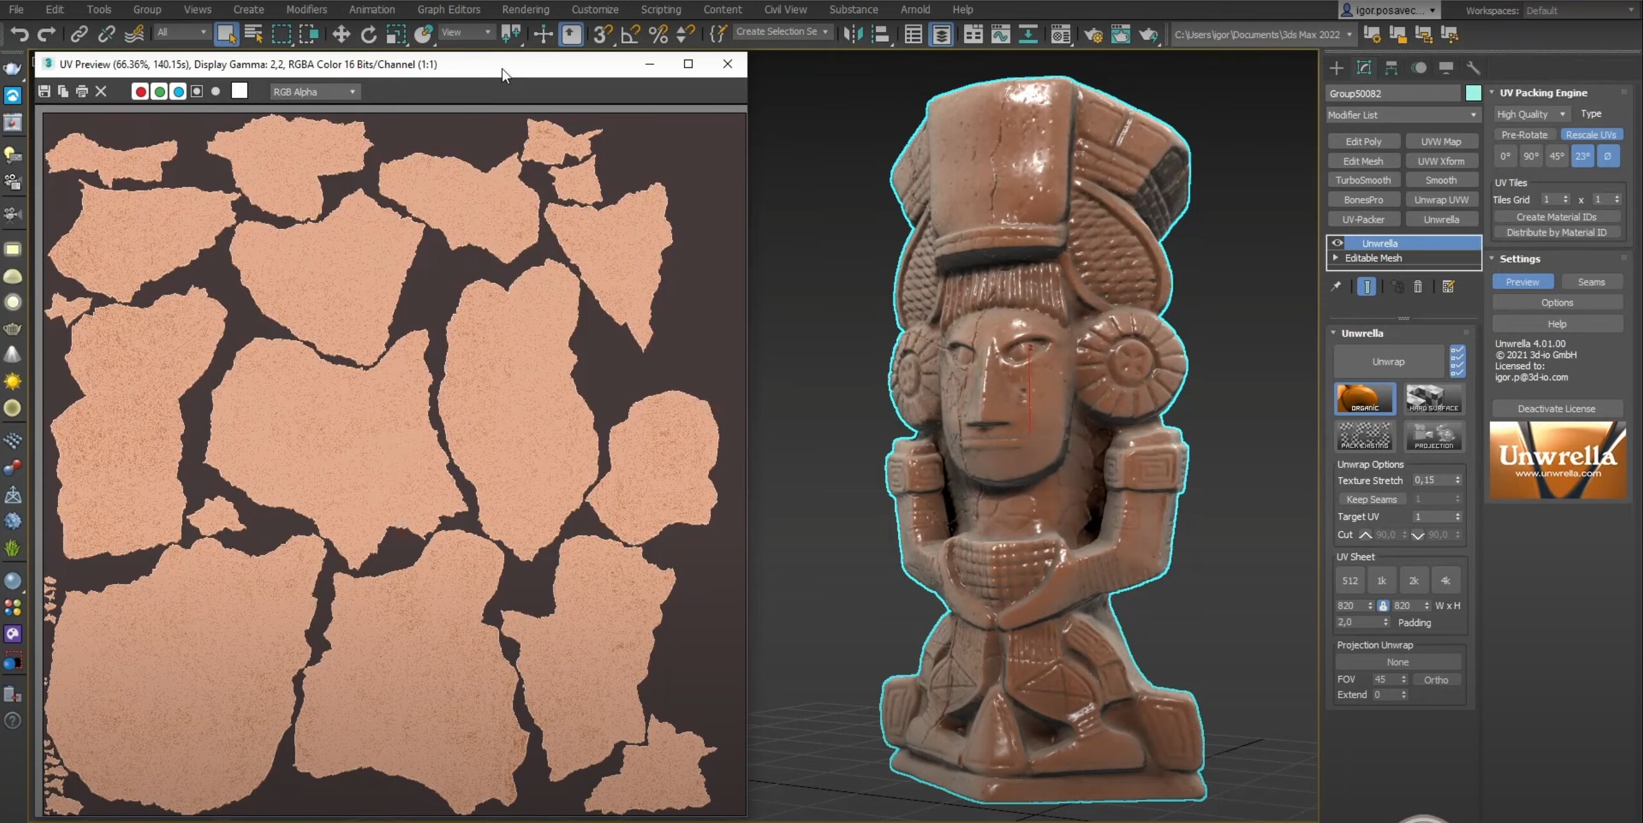Screen dimensions: 1643x823
Task: Select the Pack Existing mode thumbnail
Action: 1365,436
